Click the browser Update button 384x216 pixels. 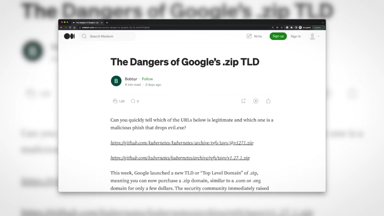(319, 27)
